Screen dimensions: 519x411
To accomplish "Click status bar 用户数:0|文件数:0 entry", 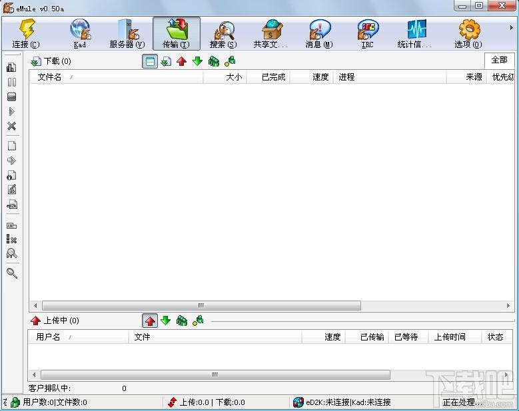I will (55, 402).
